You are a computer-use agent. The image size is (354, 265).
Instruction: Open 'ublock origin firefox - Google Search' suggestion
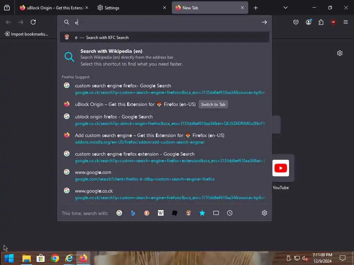(164, 120)
